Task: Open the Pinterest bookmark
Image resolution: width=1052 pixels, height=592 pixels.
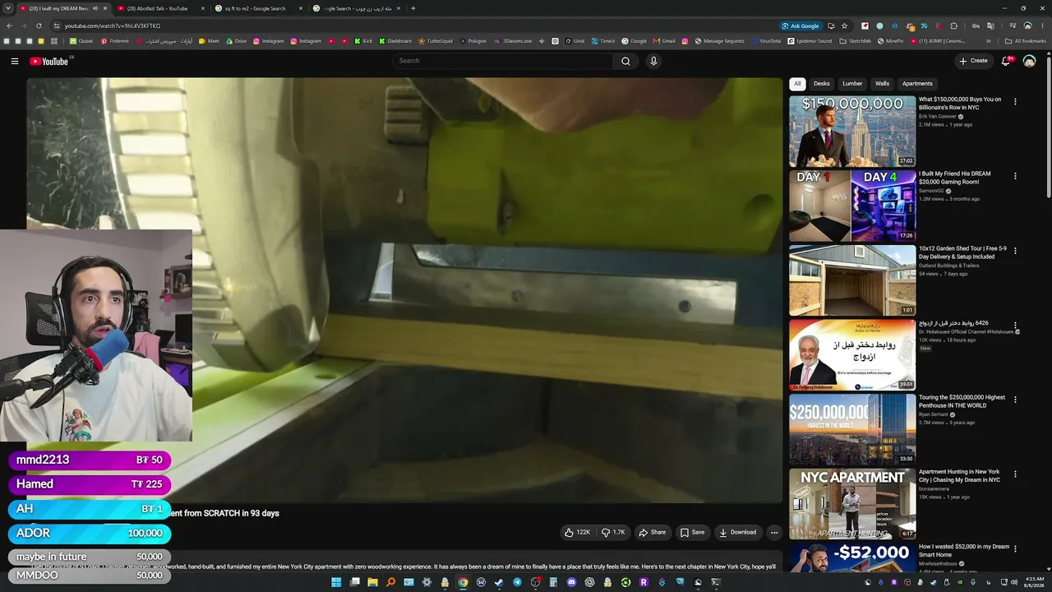Action: (115, 41)
